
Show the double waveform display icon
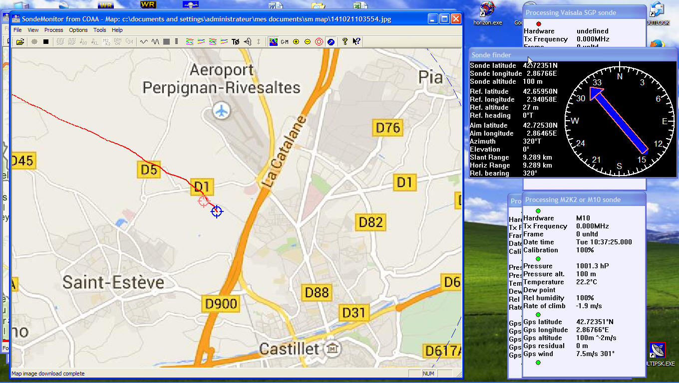pyautogui.click(x=155, y=42)
